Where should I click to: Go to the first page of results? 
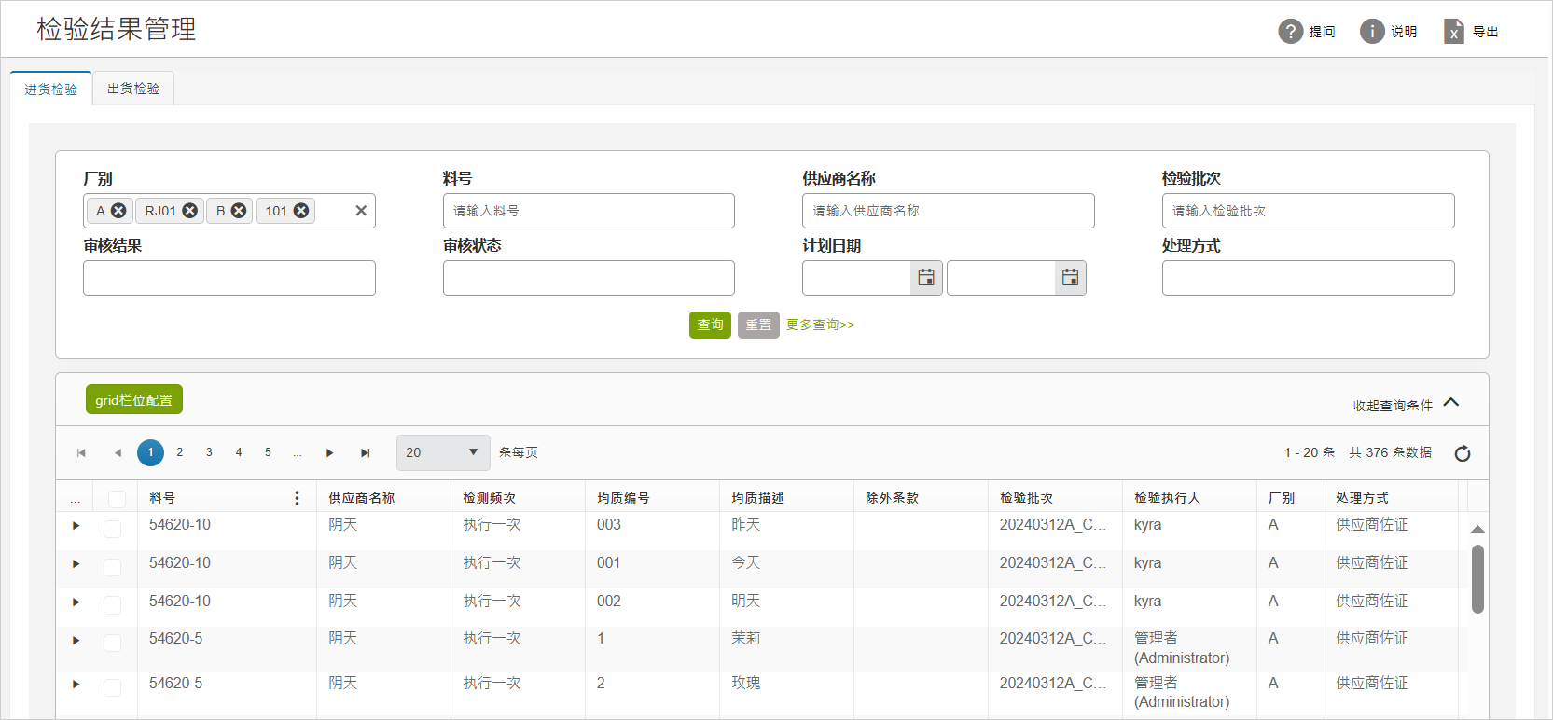[81, 452]
